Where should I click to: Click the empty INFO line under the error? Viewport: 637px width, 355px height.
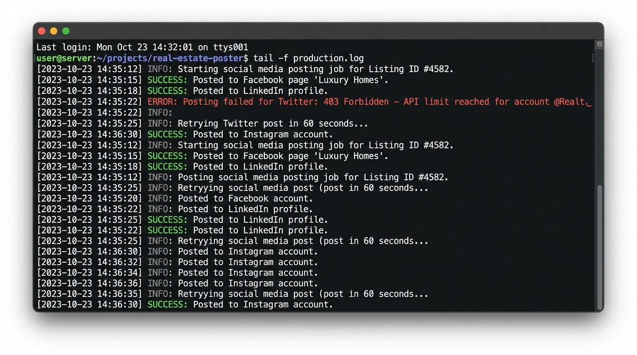(x=105, y=113)
